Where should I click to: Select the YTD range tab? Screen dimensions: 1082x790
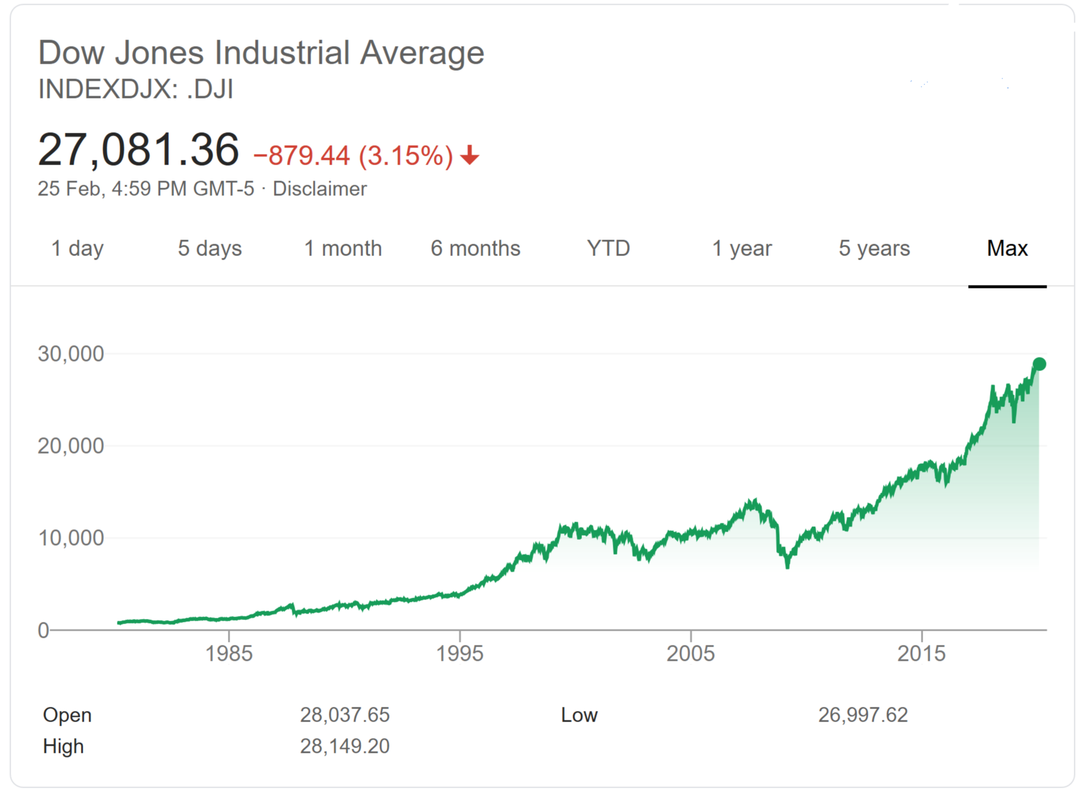pos(609,248)
